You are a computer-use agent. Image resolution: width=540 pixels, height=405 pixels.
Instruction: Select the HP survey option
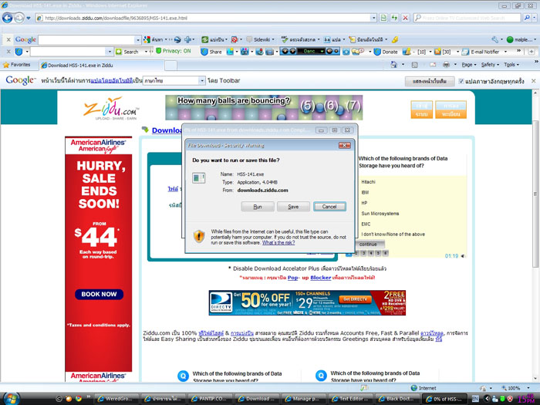click(364, 203)
